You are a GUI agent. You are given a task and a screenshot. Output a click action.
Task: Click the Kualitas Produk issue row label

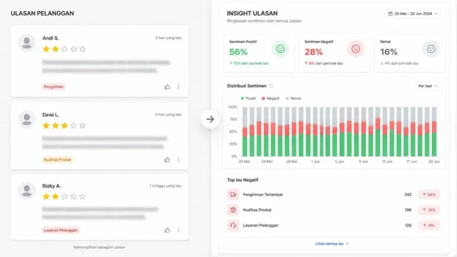[x=257, y=210]
